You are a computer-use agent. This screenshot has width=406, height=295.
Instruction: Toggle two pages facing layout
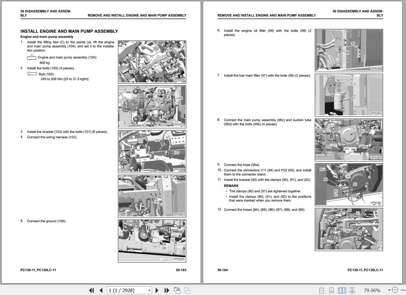(x=342, y=290)
